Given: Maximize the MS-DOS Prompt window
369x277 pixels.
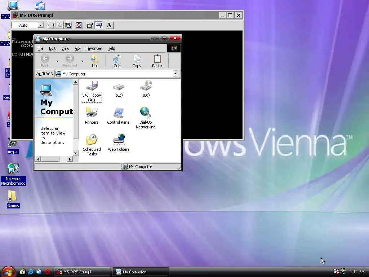Looking at the screenshot, I should click(x=230, y=15).
